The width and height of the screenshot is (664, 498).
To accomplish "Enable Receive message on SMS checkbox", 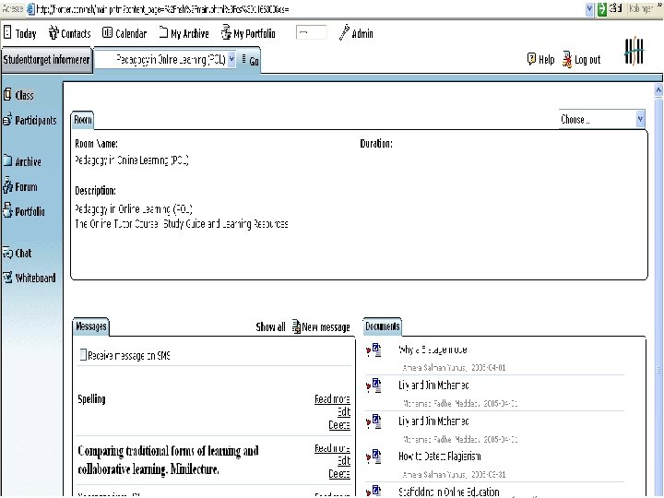I will (83, 355).
